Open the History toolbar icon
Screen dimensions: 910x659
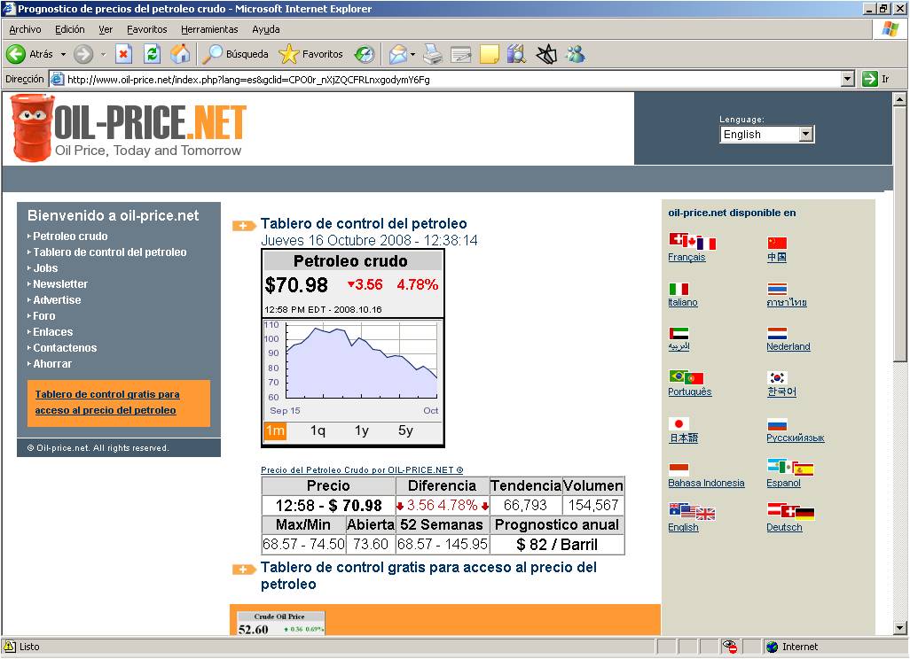tap(365, 55)
